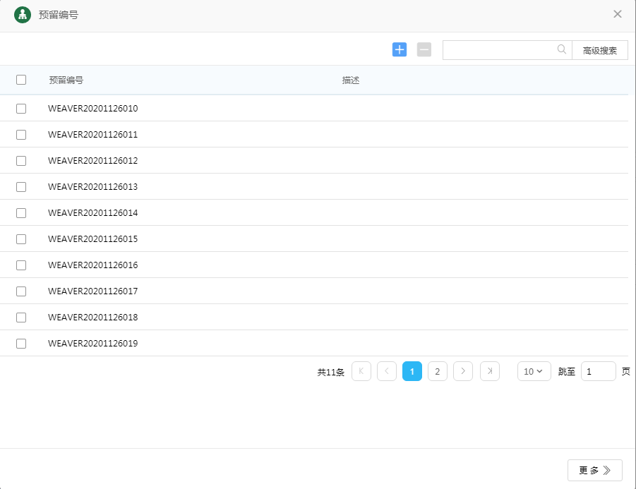Jump to last page arrow icon
The height and width of the screenshot is (489, 636).
pos(490,371)
